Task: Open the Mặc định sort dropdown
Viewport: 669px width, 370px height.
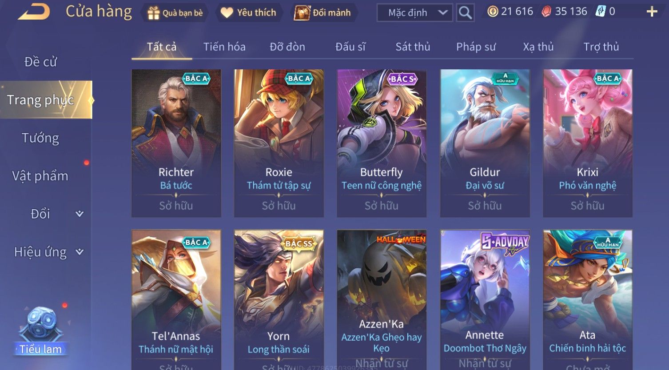Action: tap(414, 13)
